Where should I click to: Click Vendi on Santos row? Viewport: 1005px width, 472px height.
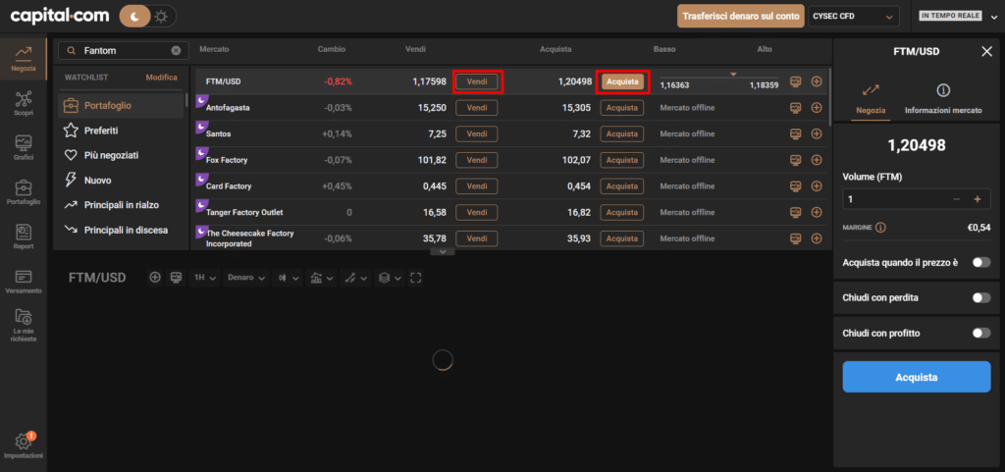click(477, 133)
